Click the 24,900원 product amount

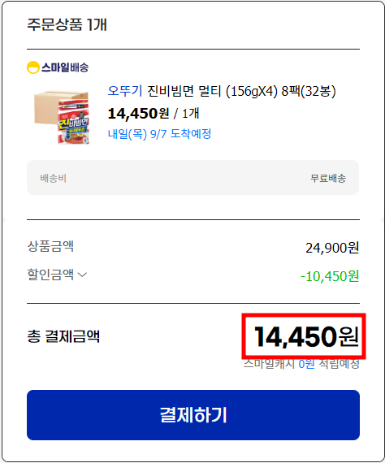pos(332,248)
